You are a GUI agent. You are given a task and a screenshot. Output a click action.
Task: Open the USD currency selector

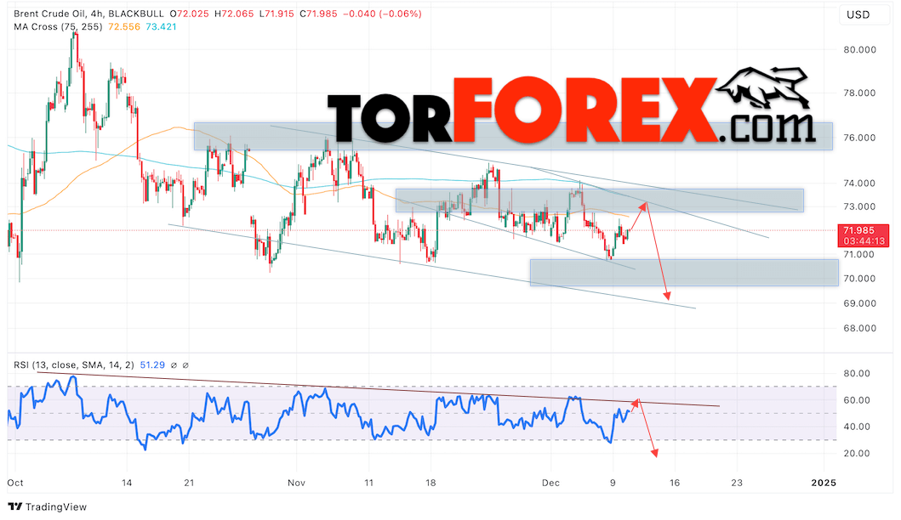click(x=858, y=15)
